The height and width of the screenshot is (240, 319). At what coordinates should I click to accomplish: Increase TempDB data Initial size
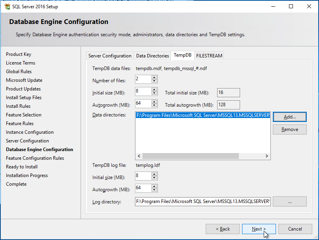point(154,89)
